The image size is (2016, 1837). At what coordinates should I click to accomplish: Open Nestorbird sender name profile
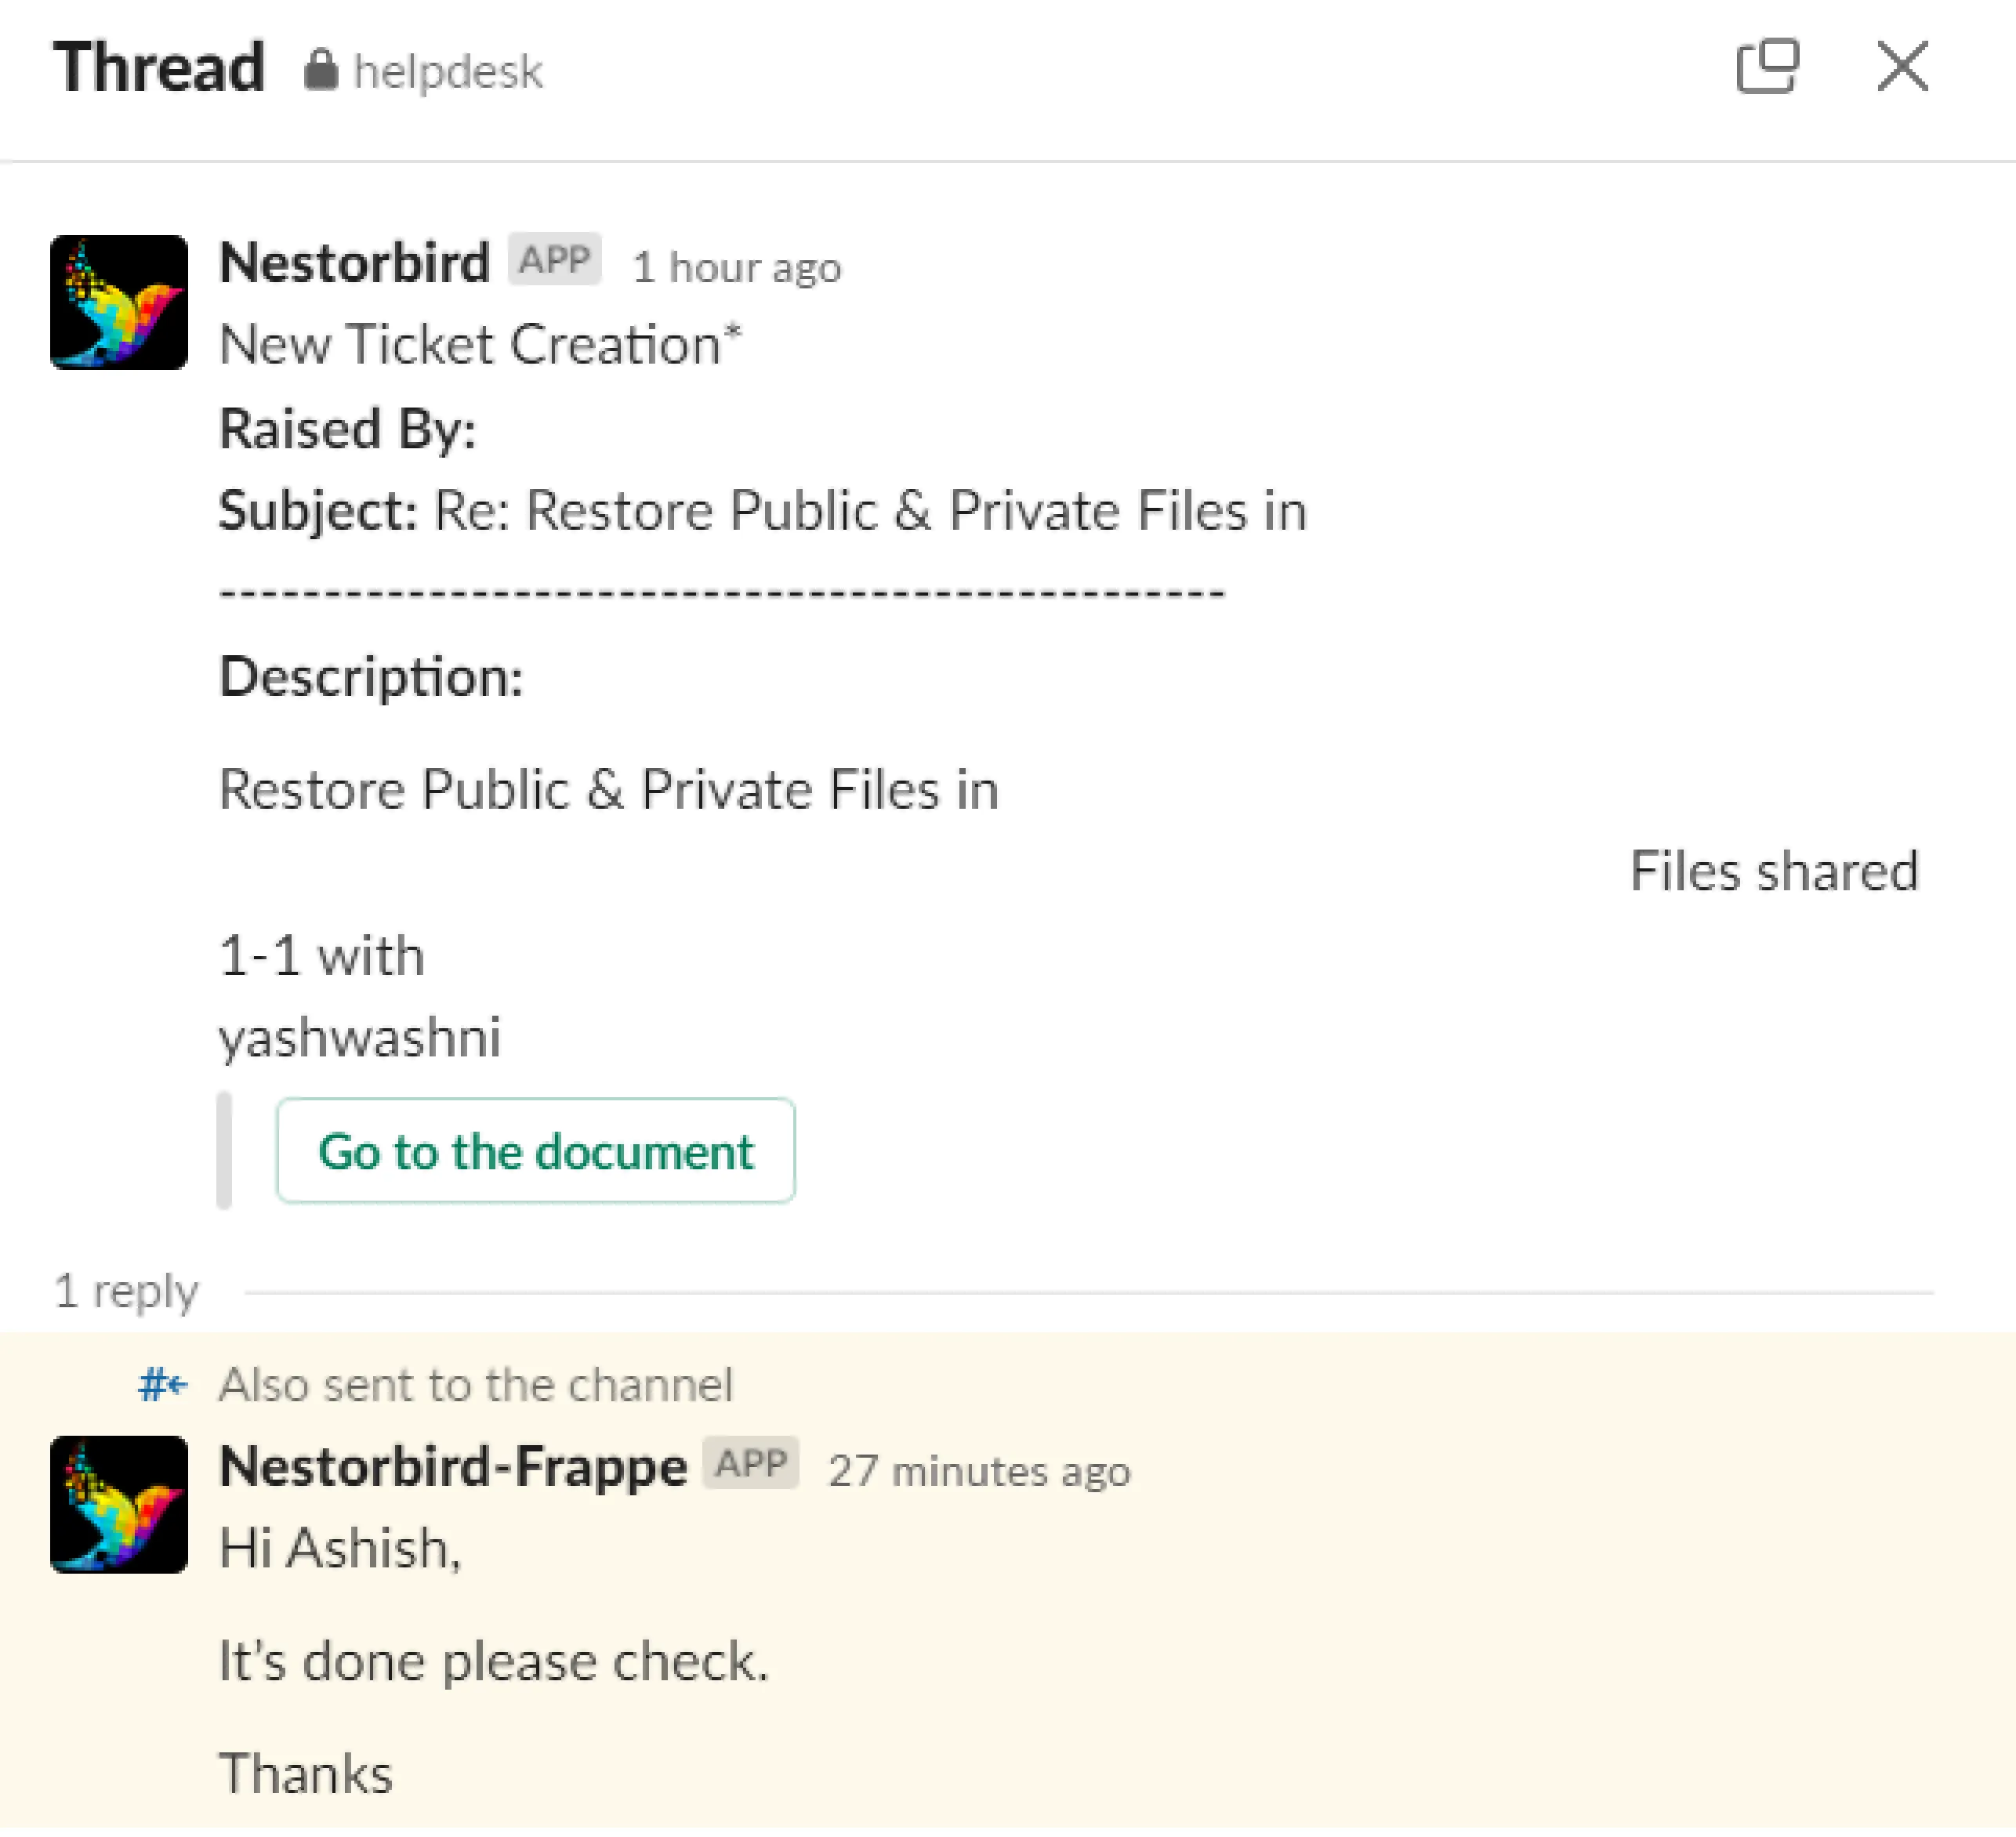[354, 264]
